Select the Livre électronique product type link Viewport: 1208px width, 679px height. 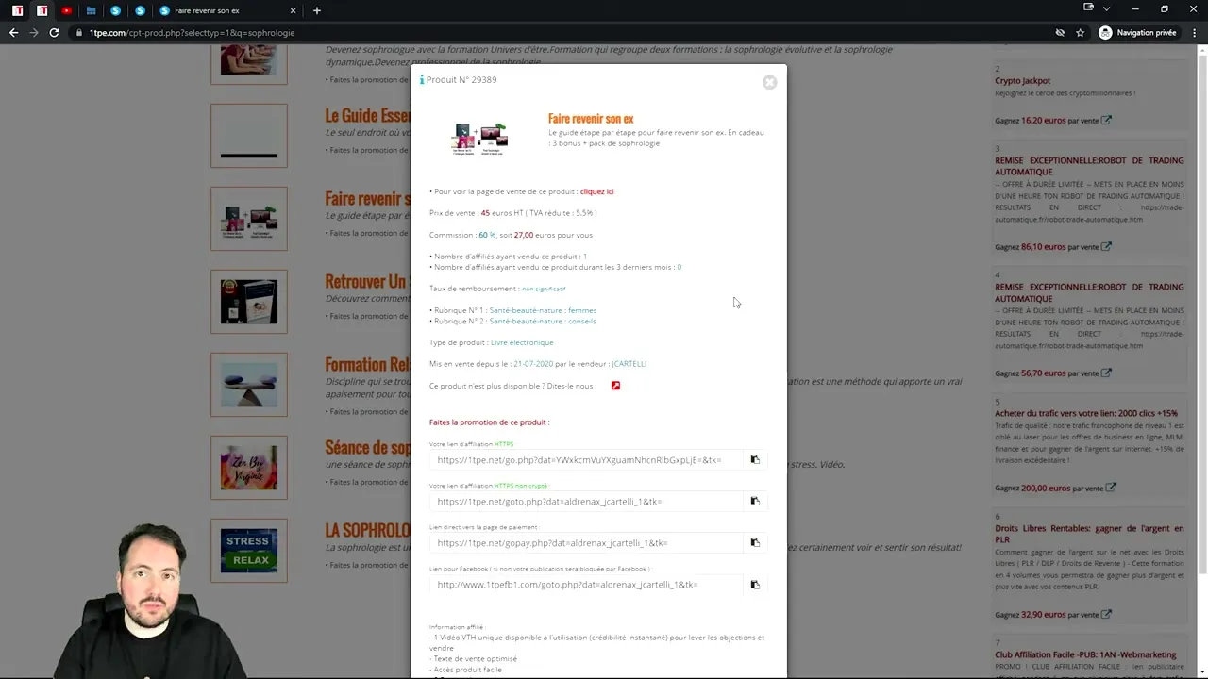tap(521, 342)
